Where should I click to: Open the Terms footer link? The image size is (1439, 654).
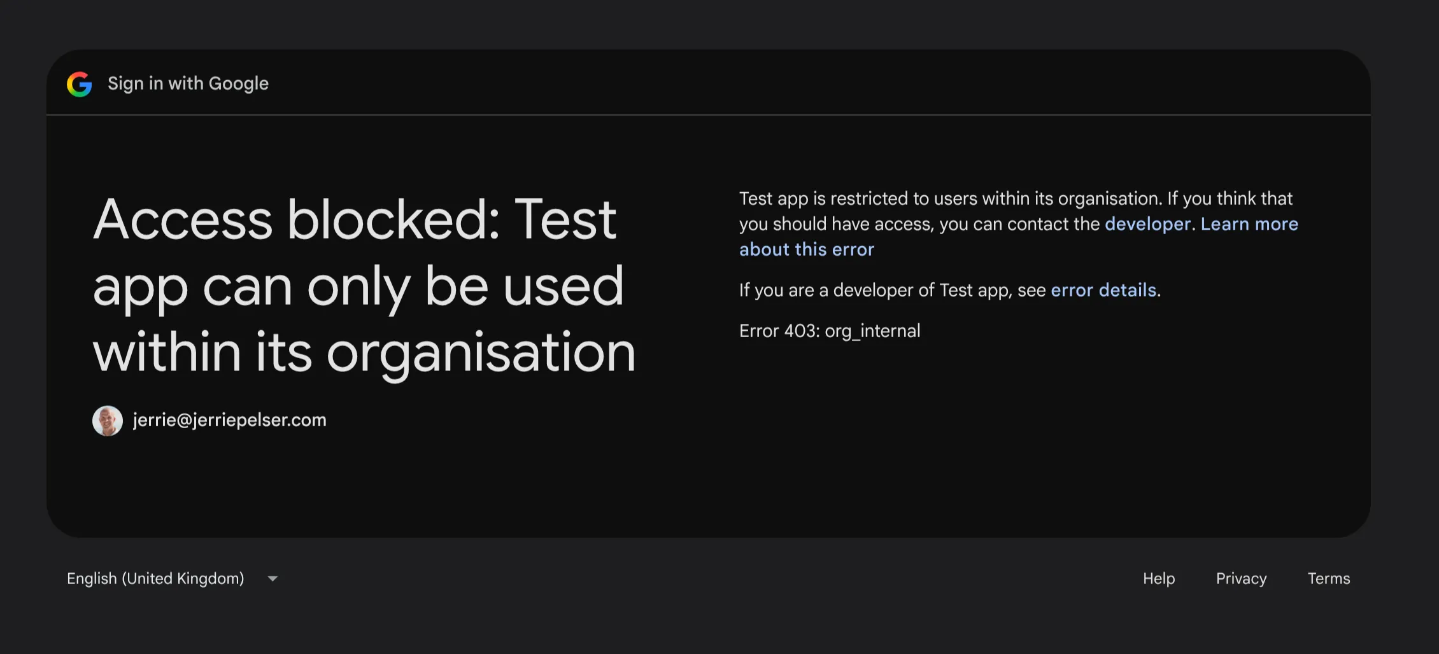[1329, 578]
